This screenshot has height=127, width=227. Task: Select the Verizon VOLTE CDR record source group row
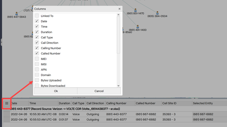[x=115, y=109]
